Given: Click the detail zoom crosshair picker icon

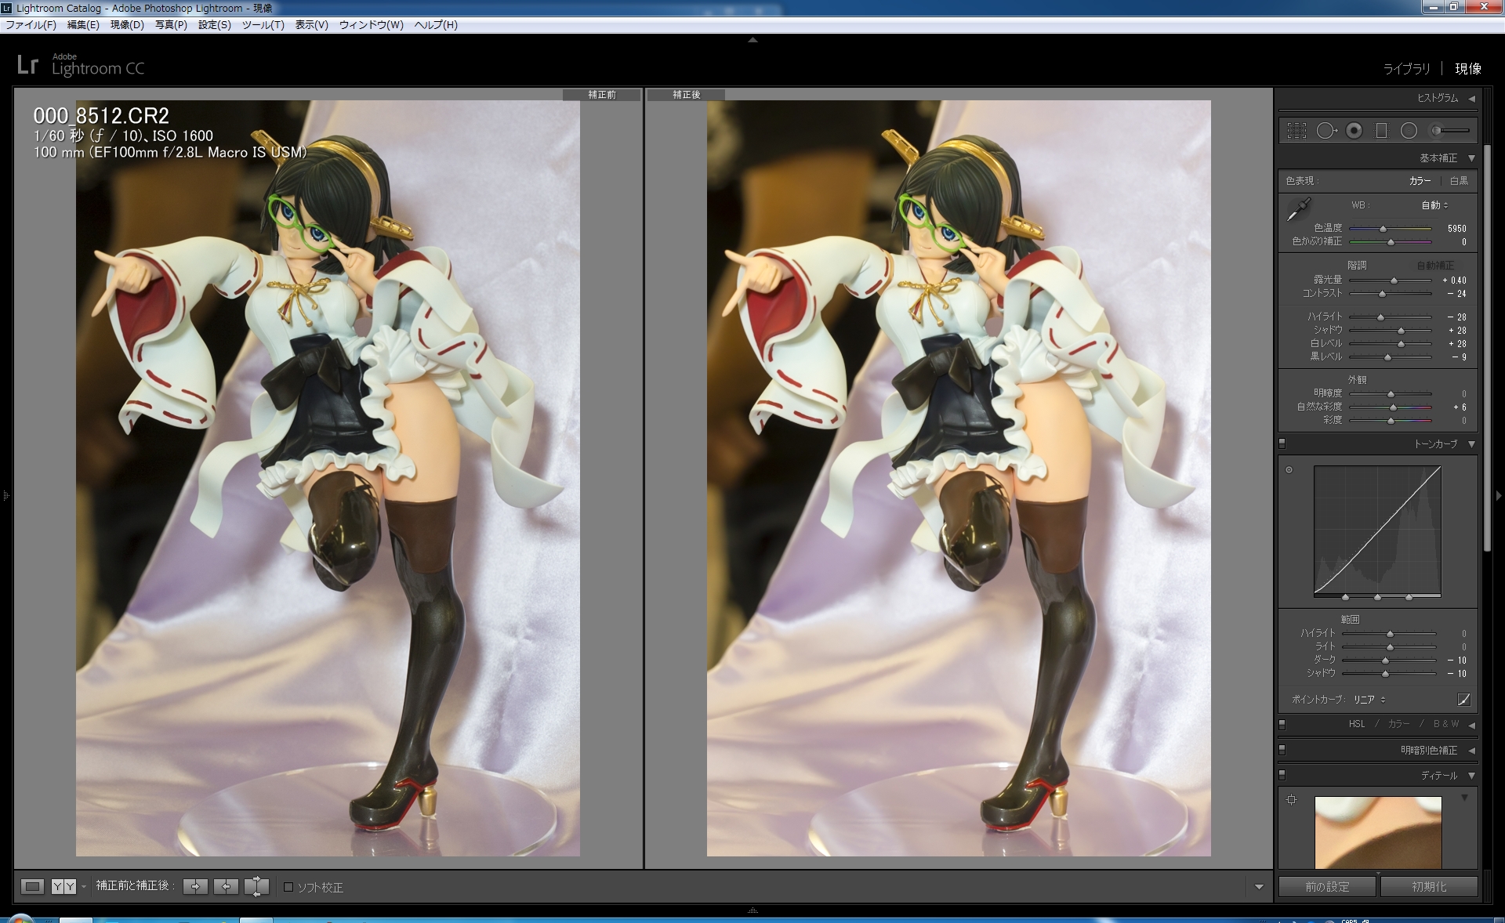Looking at the screenshot, I should tap(1292, 800).
